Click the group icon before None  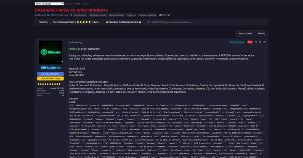click(160, 15)
